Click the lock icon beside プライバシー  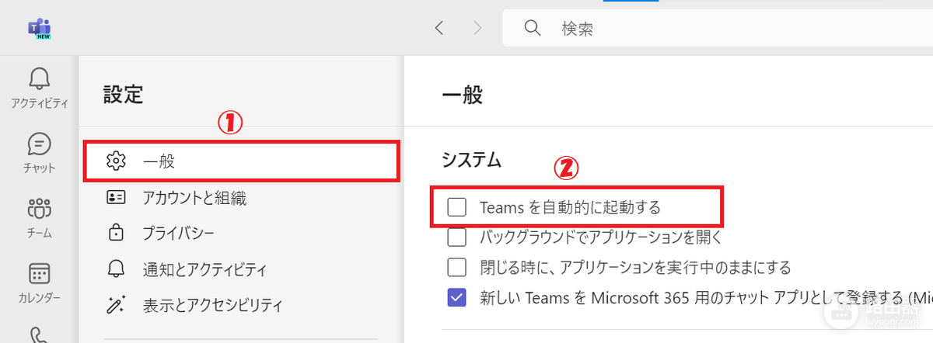click(116, 234)
